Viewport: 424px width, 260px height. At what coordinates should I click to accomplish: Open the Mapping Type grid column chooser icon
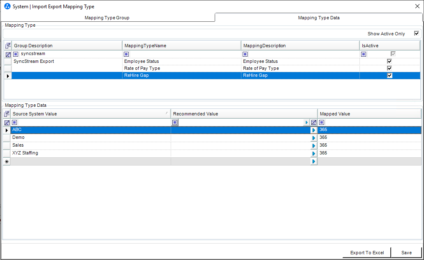click(x=8, y=46)
